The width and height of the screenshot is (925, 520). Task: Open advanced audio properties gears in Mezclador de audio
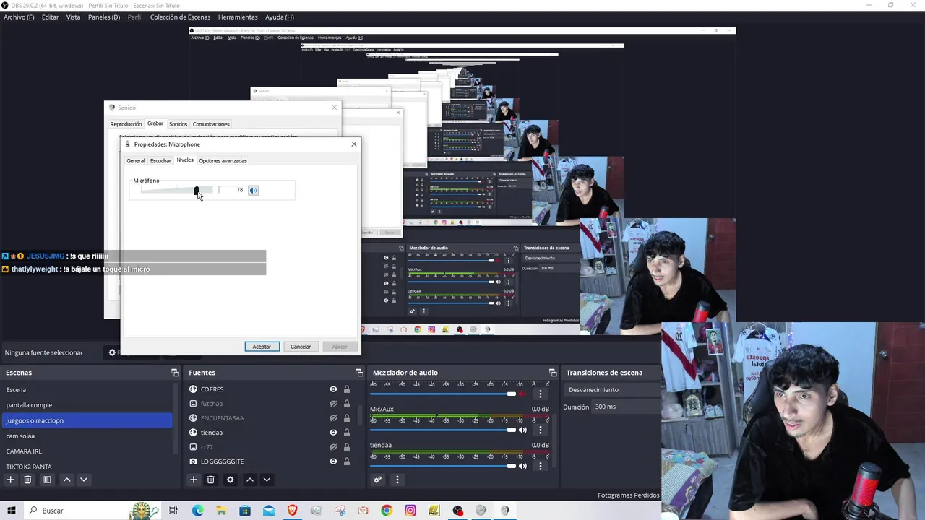[377, 480]
